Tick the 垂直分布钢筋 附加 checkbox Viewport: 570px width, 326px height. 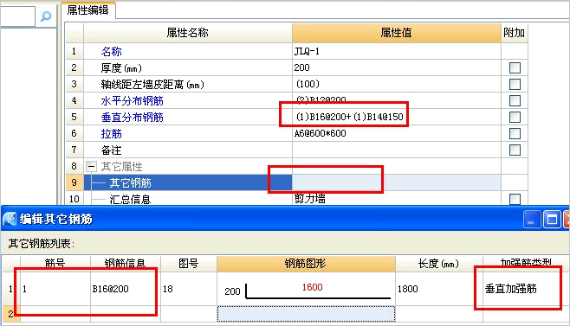click(515, 117)
